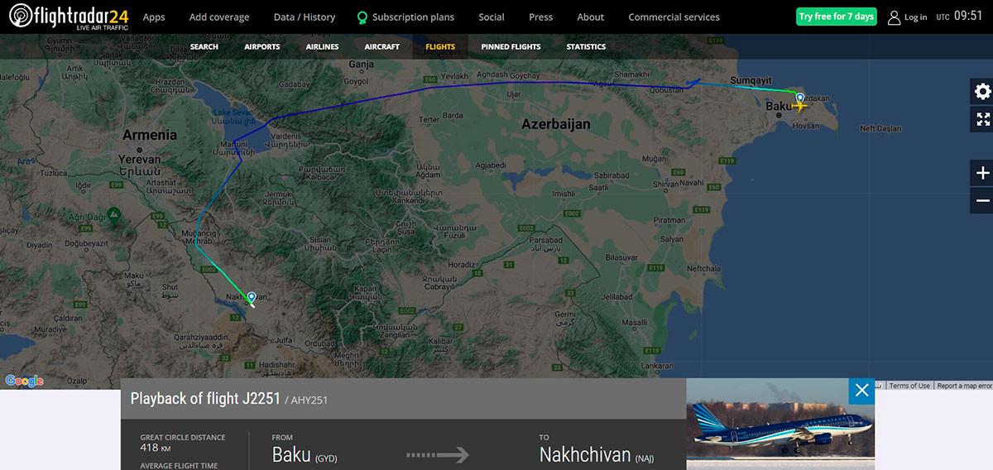Zoom in with the plus button
Screen dimensions: 993x470
point(982,173)
